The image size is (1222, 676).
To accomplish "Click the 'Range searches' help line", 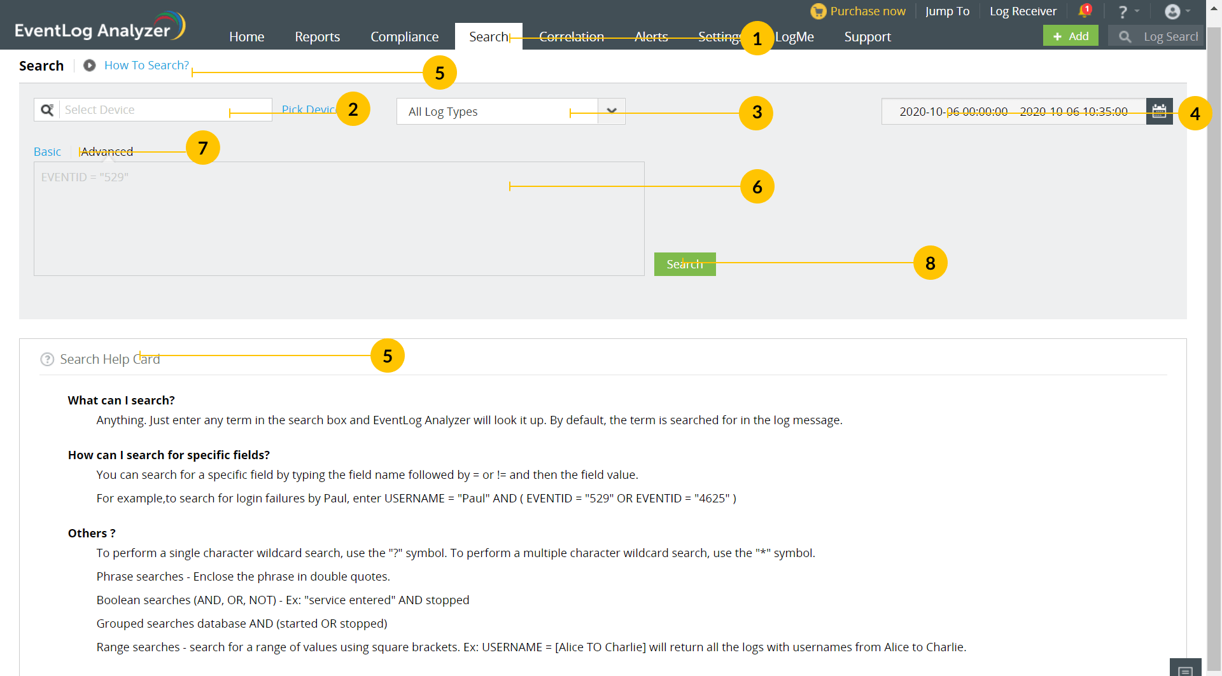I will coord(531,647).
